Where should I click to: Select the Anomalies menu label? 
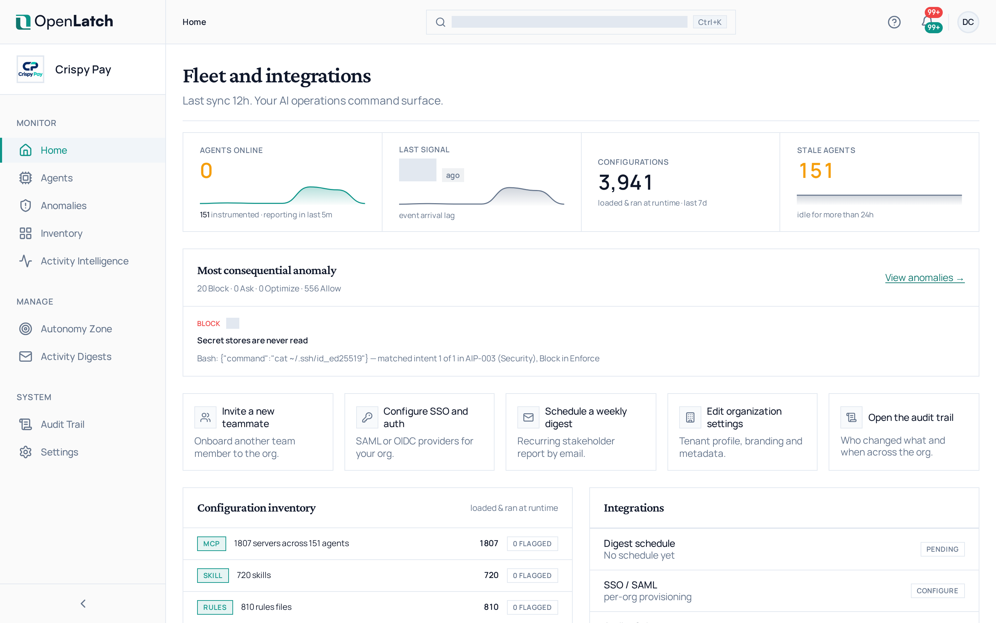point(63,205)
